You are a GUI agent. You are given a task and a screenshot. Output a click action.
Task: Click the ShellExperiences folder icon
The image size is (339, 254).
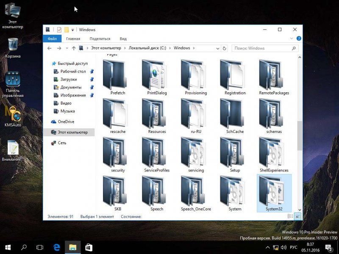[x=271, y=152]
